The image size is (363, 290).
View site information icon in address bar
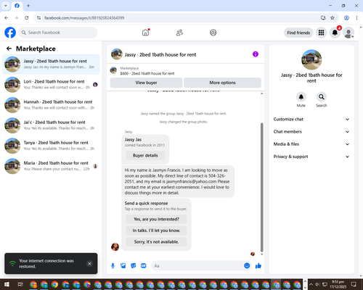click(38, 18)
